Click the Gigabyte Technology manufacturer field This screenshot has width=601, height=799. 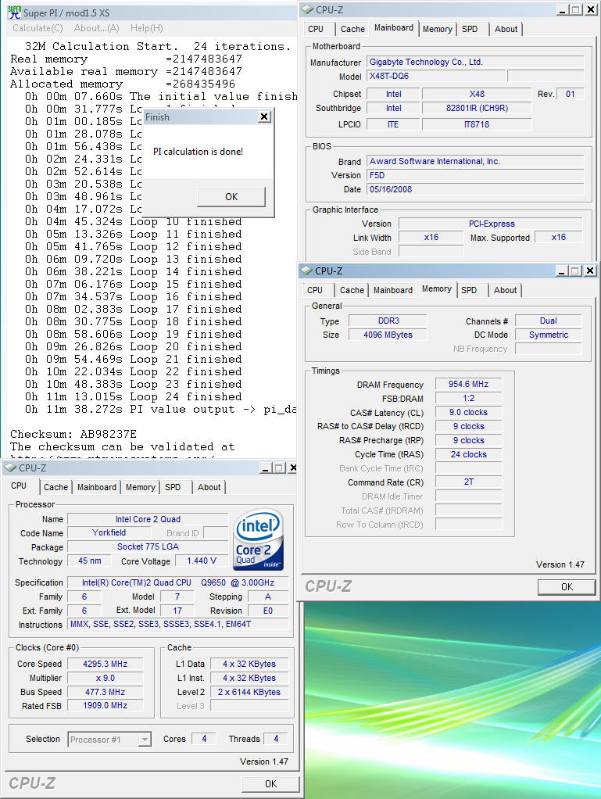pyautogui.click(x=475, y=63)
